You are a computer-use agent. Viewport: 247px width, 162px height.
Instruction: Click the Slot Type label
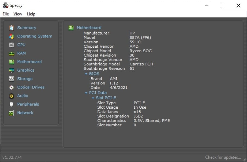tap(106, 103)
